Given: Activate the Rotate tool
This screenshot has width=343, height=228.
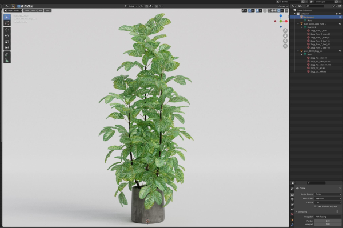Looking at the screenshot, I should coord(7,35).
